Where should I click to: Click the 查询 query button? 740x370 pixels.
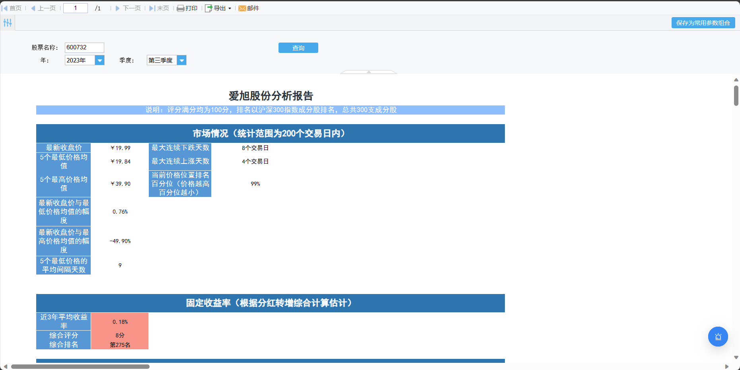point(298,48)
